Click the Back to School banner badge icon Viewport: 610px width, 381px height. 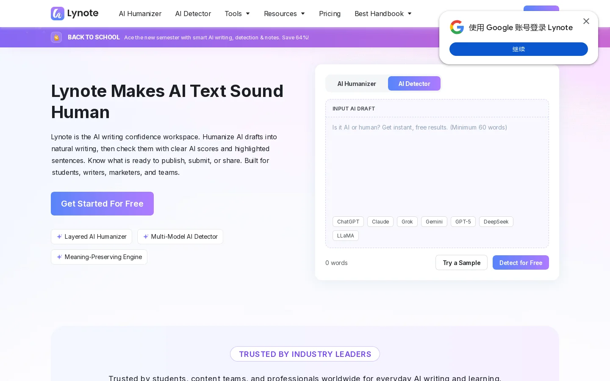click(x=56, y=37)
